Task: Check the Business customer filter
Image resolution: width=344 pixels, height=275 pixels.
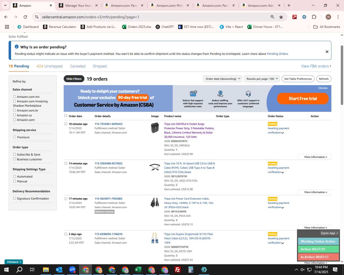Action: click(15, 159)
